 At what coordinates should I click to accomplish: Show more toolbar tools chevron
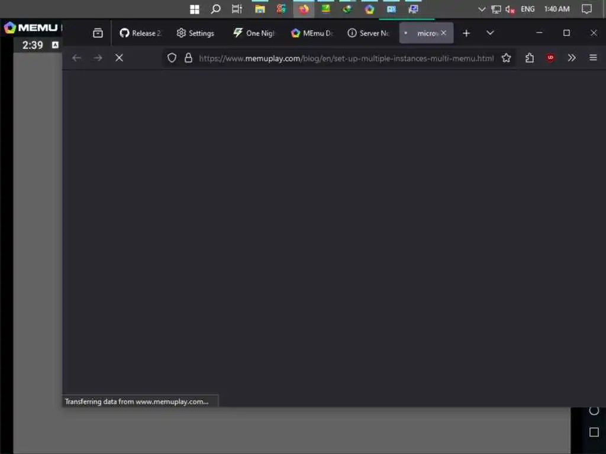572,58
